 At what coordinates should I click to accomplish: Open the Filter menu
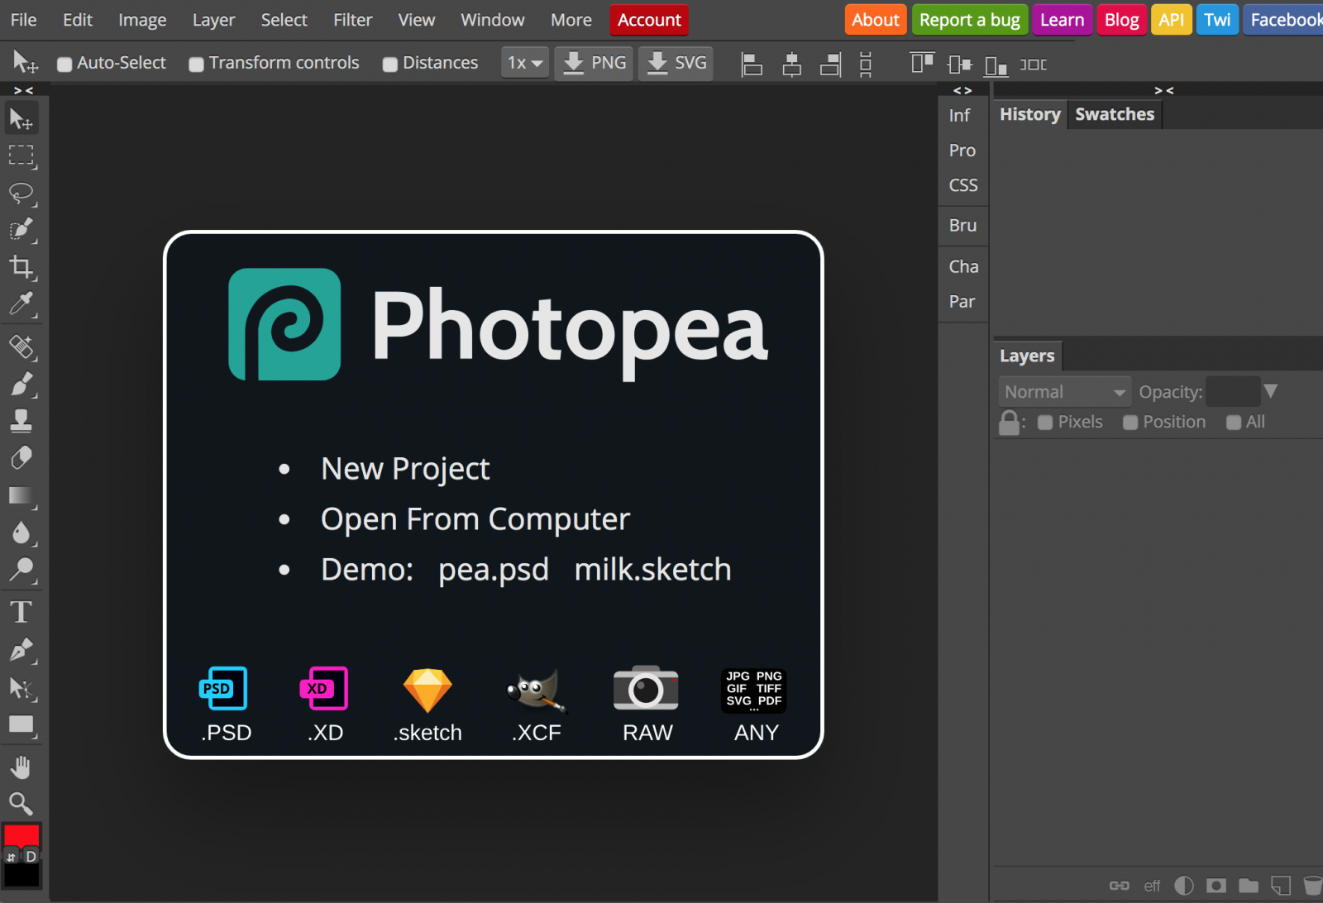353,20
